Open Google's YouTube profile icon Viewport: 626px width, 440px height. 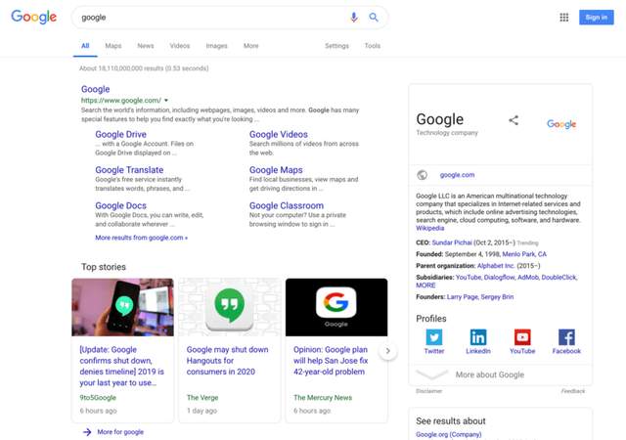tap(522, 336)
